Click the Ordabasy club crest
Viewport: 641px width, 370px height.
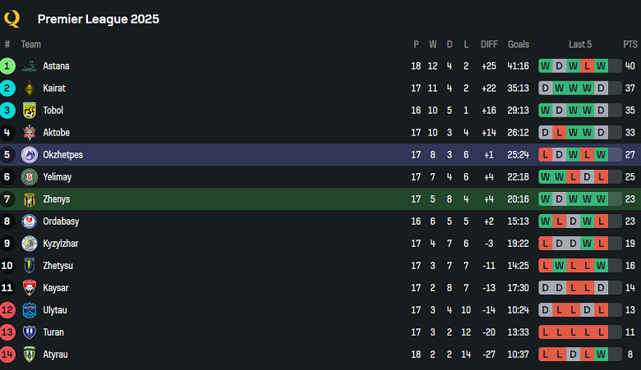[30, 221]
